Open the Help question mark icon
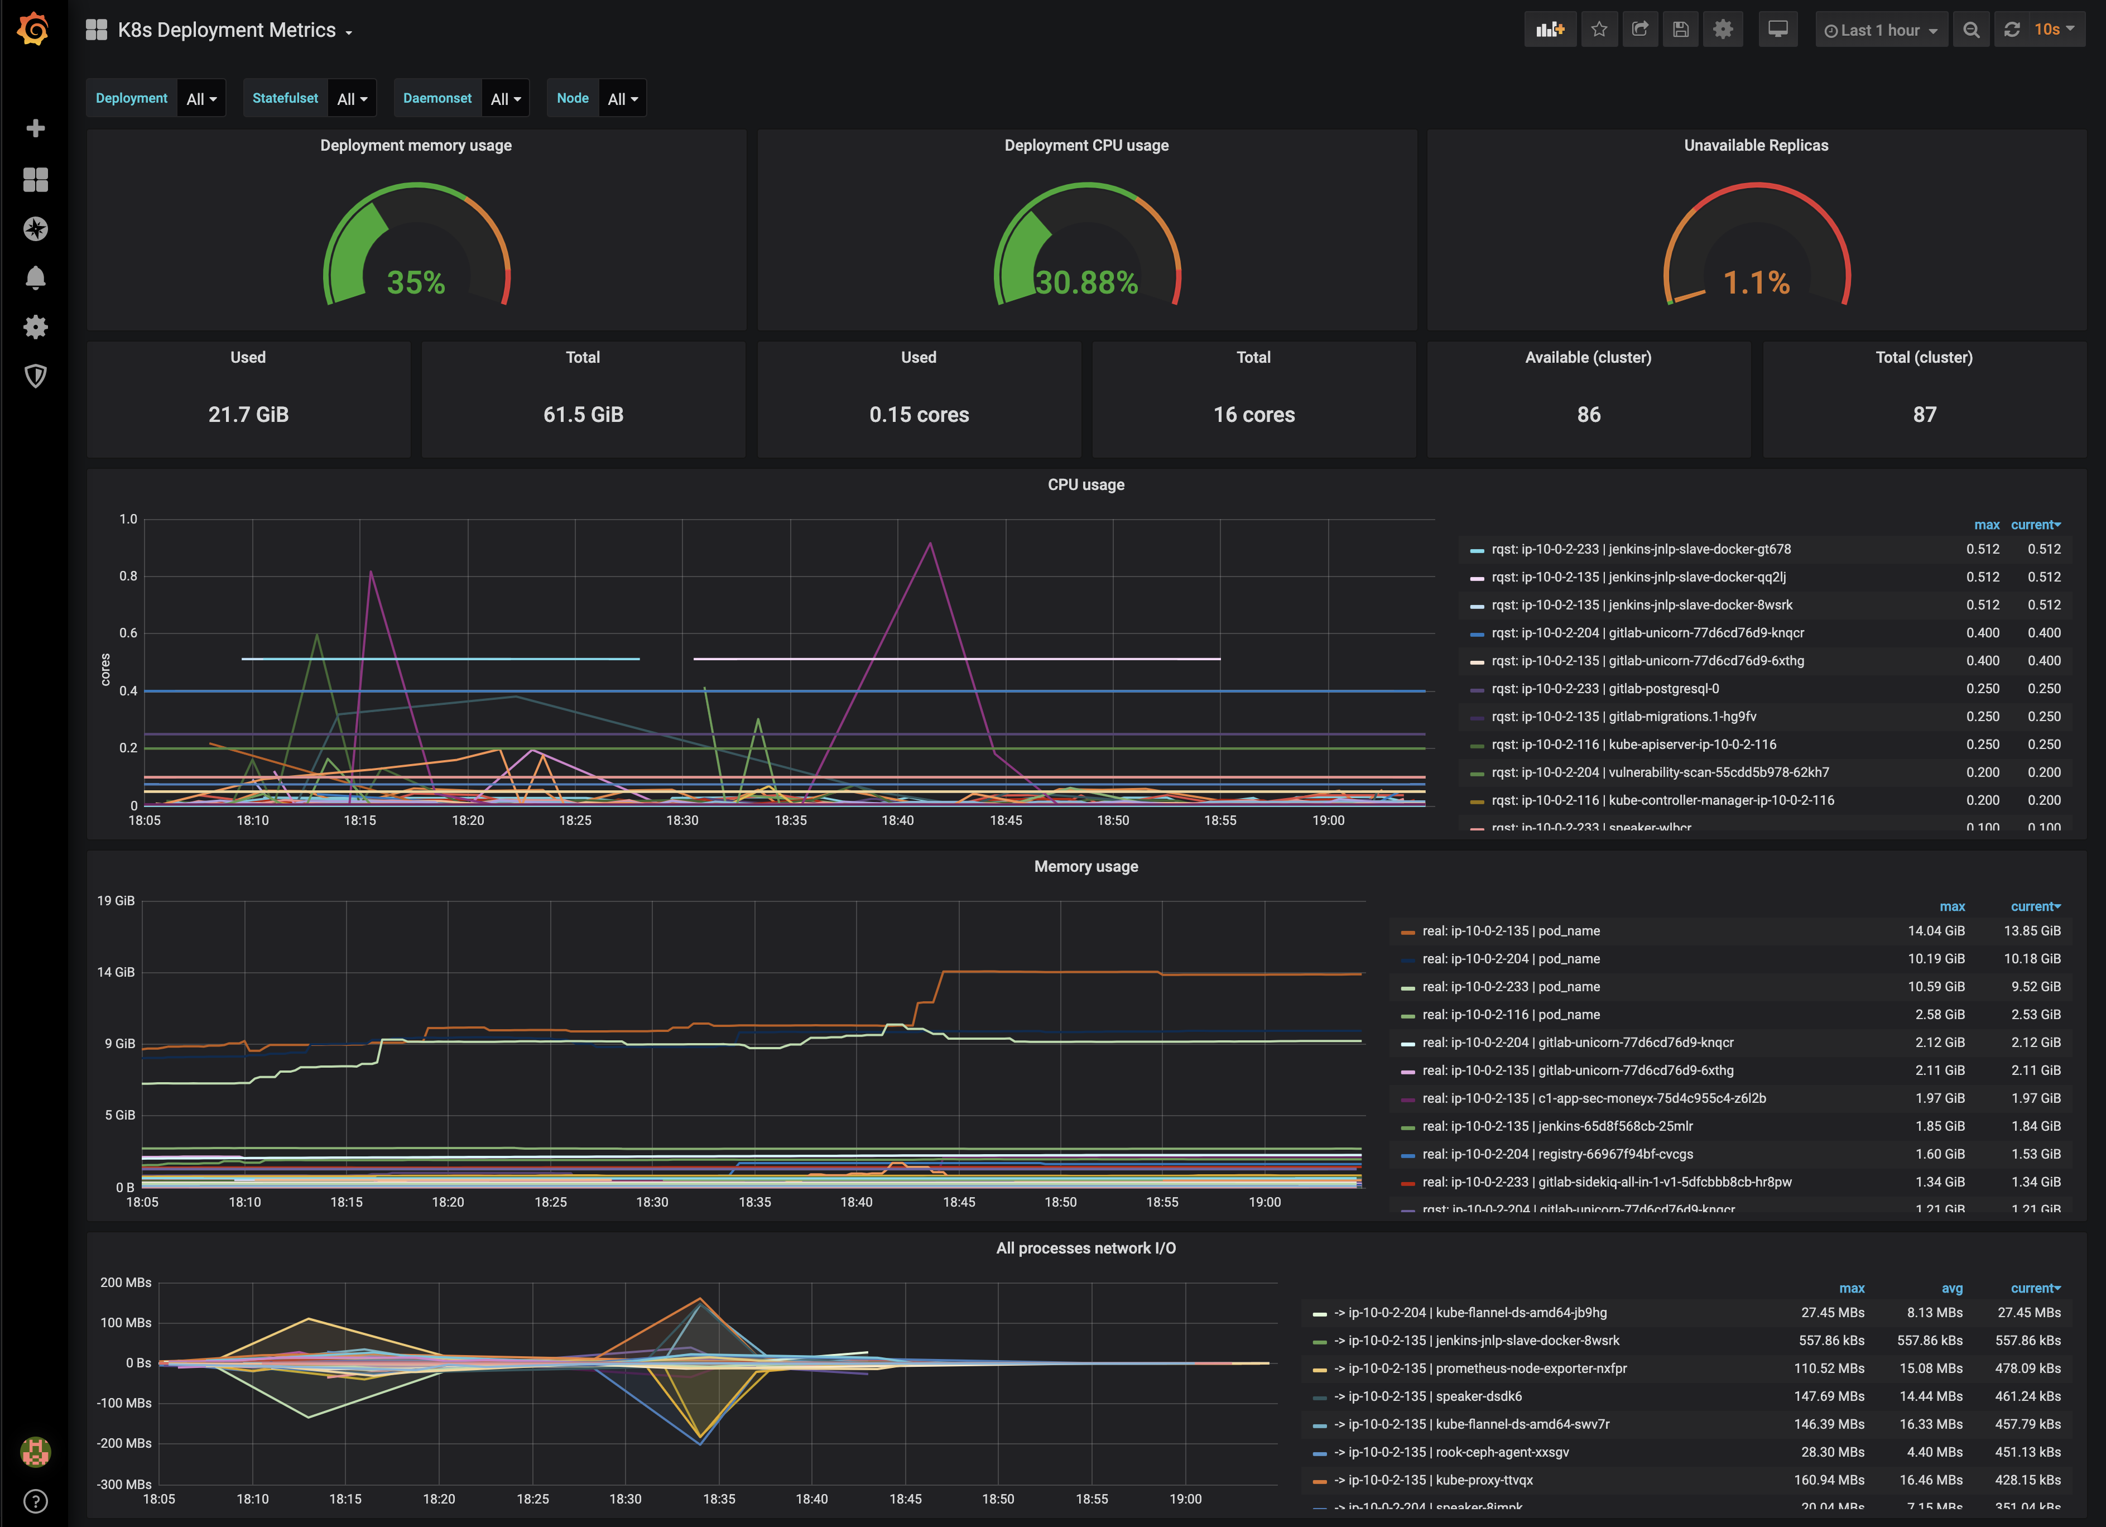Viewport: 2106px width, 1527px height. pyautogui.click(x=35, y=1501)
